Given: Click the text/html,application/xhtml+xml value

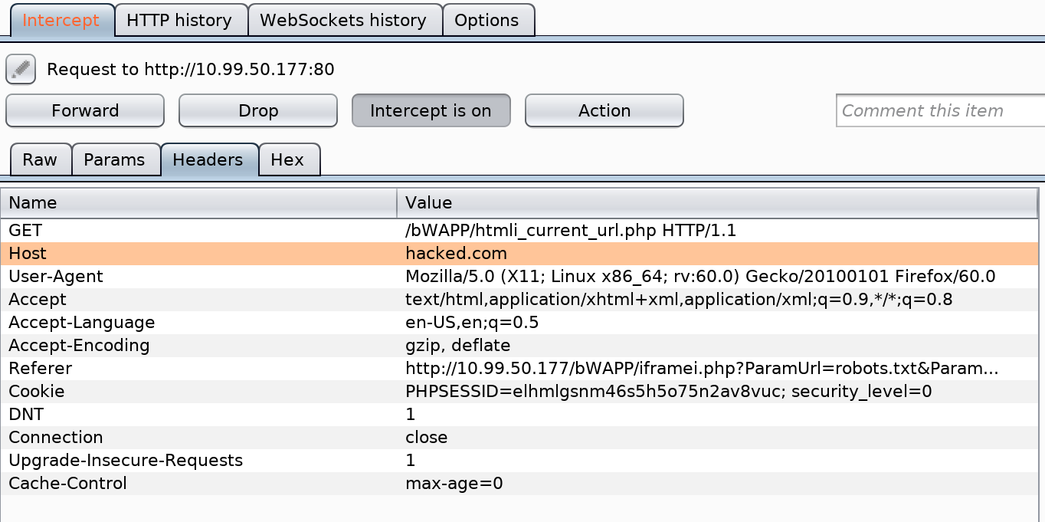Looking at the screenshot, I should [718, 299].
